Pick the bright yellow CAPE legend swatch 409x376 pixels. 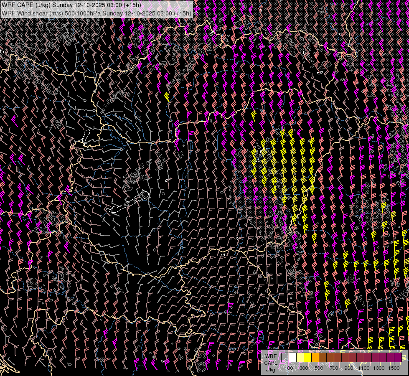[307, 357]
